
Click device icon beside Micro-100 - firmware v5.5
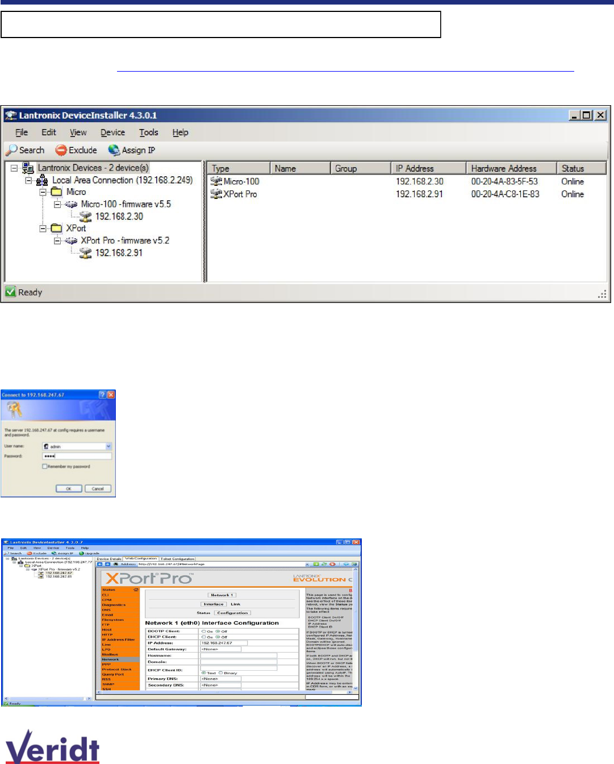coord(71,204)
